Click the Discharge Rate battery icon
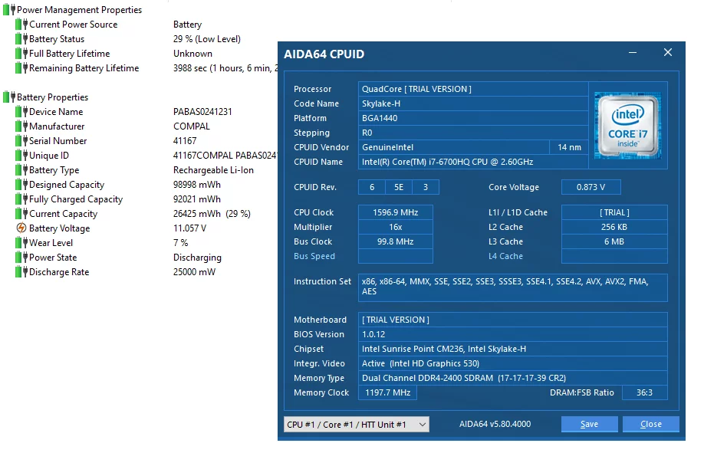704x453 pixels. click(x=21, y=272)
